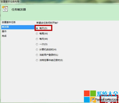The image size is (119, 103).
Task: Go to the 操作 step in sidebar
Action: (x=4, y=31)
